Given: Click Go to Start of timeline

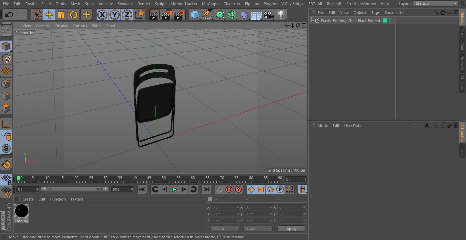Looking at the screenshot, I should coord(142,189).
